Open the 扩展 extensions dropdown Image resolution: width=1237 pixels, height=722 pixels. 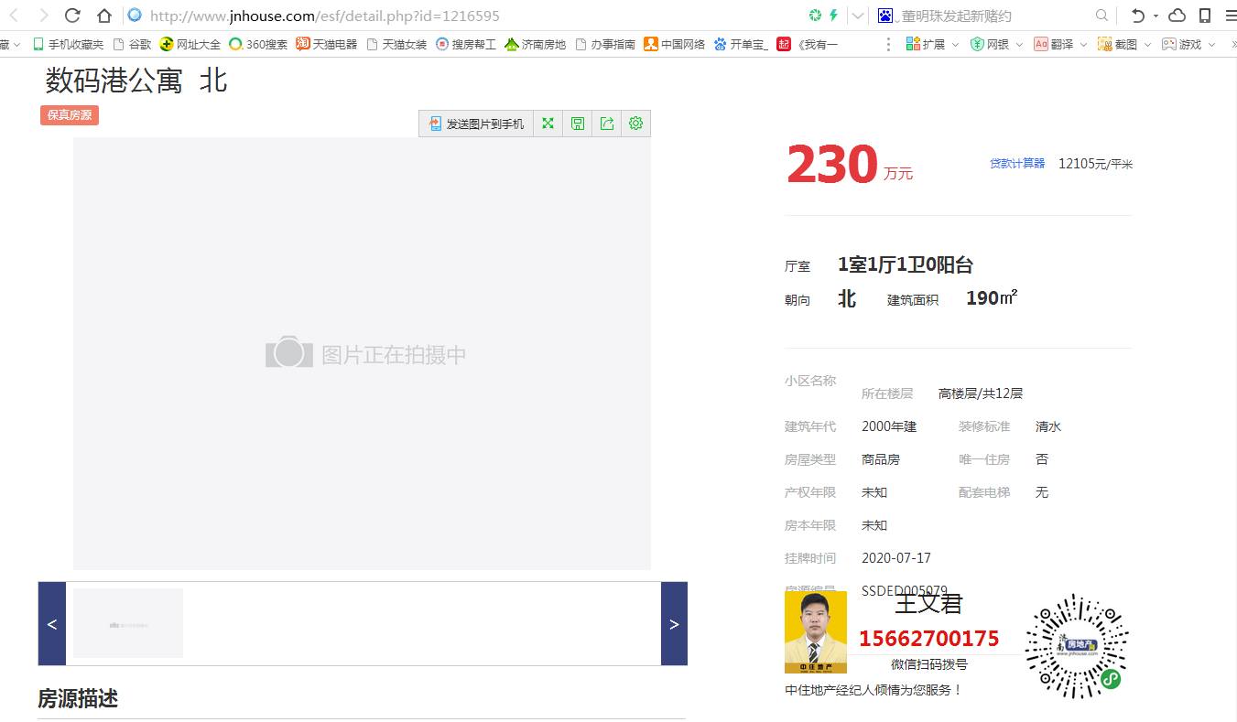pos(932,44)
